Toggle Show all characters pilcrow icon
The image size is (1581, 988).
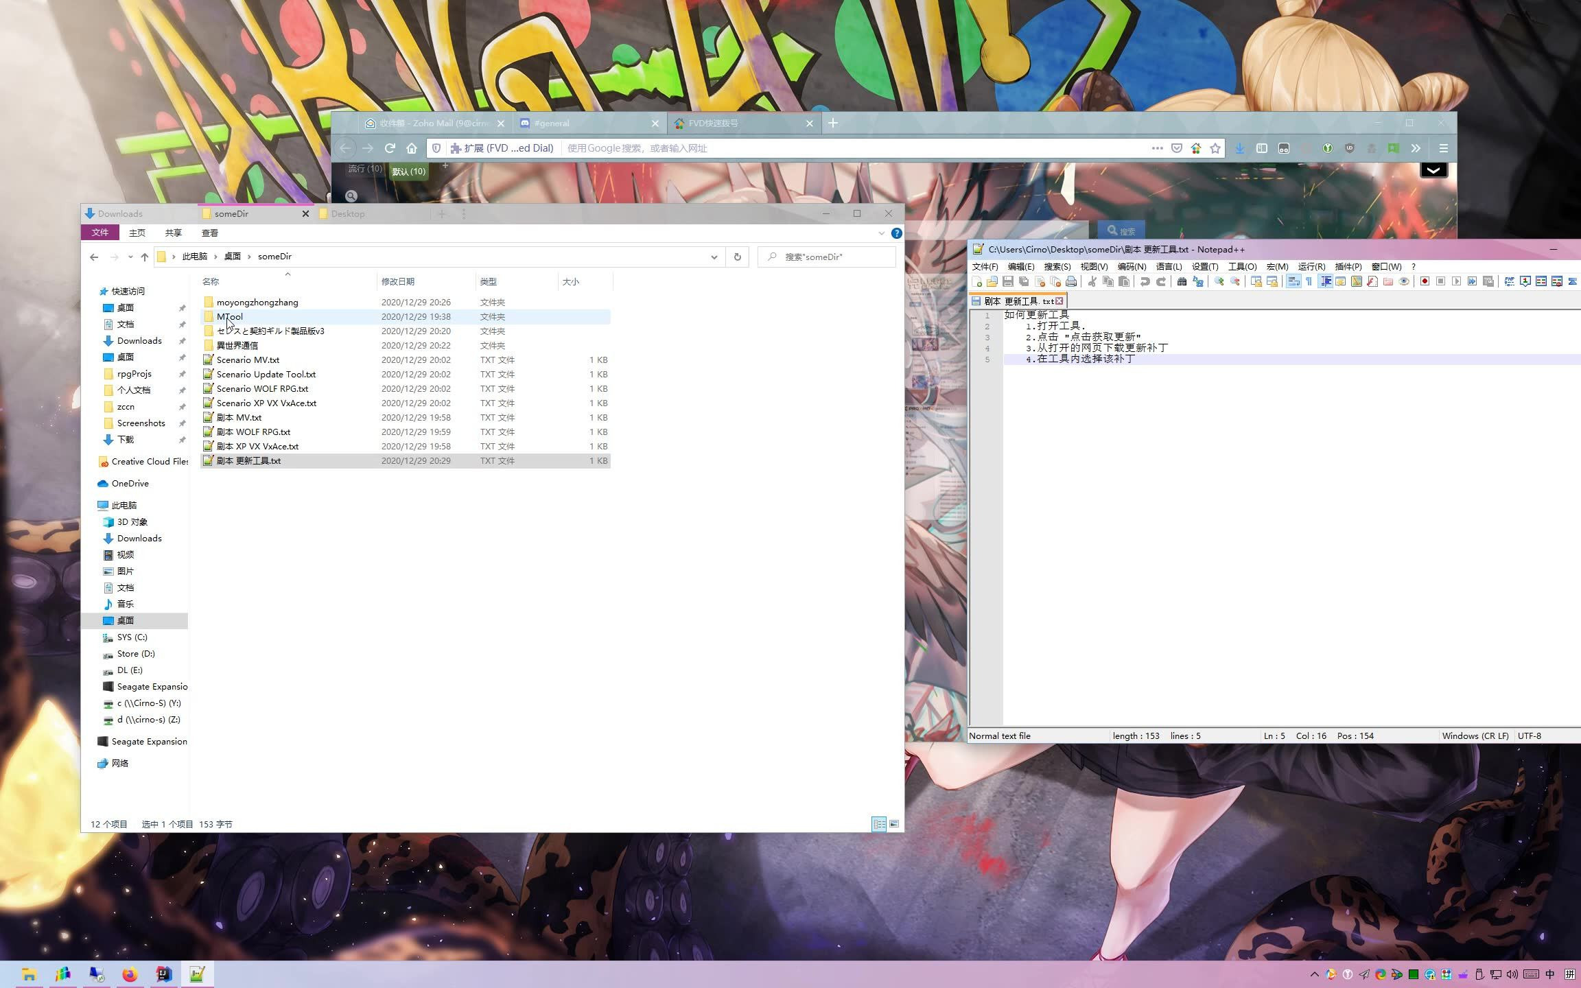1309,281
